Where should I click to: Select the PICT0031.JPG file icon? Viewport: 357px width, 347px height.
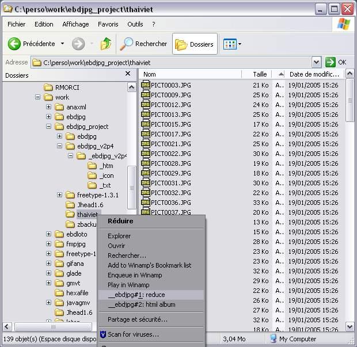pos(146,183)
